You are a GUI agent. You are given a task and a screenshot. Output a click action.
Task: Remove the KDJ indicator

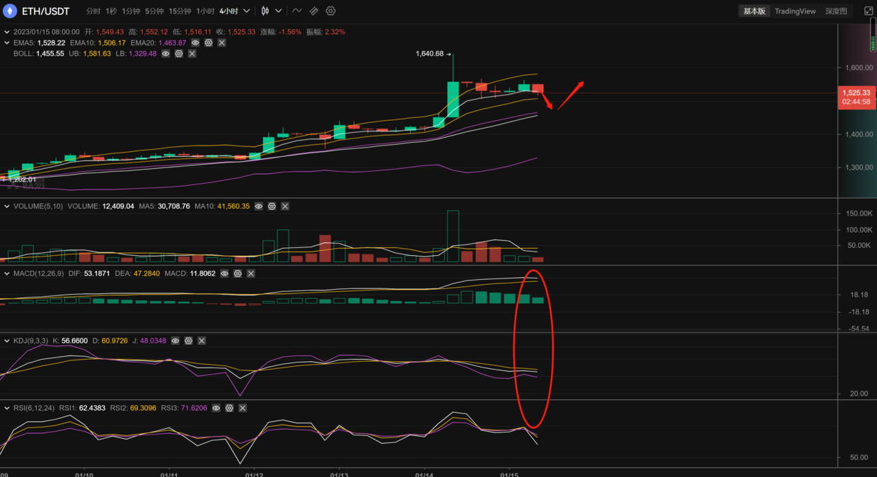click(x=202, y=341)
